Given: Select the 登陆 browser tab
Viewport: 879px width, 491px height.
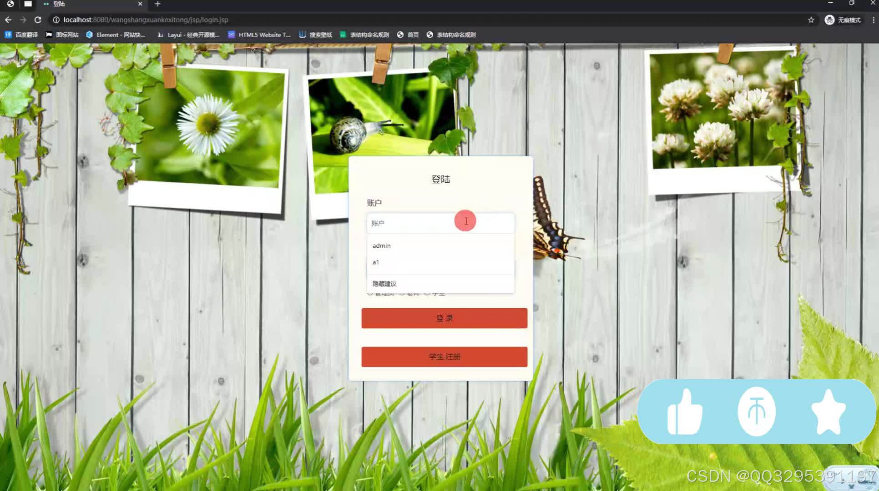Looking at the screenshot, I should click(92, 4).
